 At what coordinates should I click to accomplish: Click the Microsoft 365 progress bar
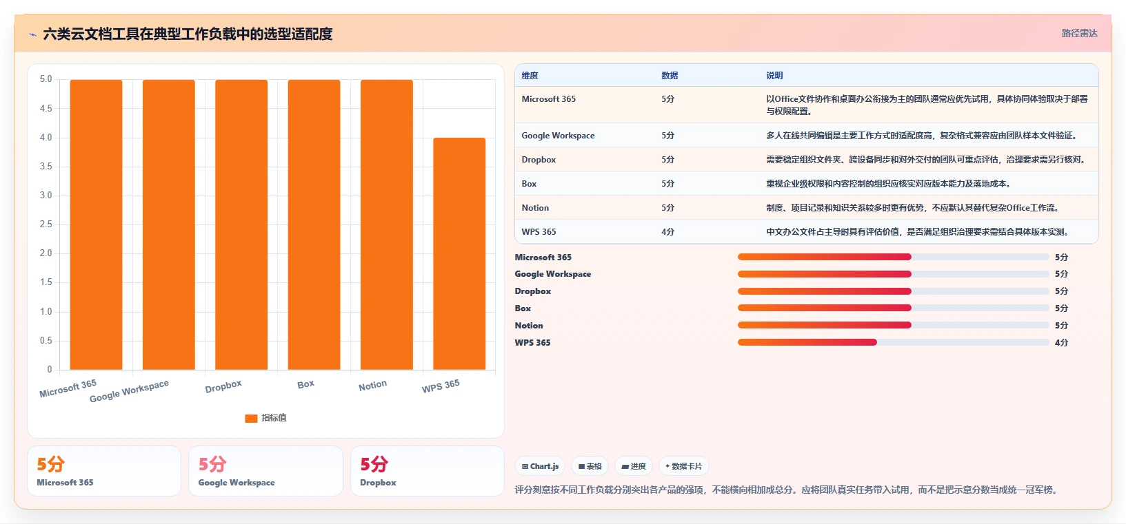(x=894, y=257)
